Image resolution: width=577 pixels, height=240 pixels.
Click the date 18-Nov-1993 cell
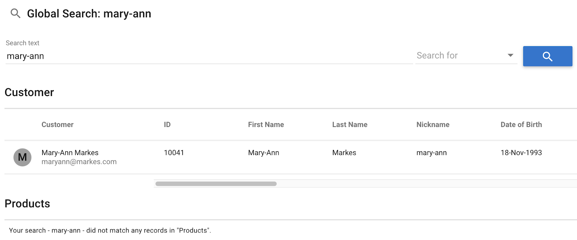[x=521, y=153]
